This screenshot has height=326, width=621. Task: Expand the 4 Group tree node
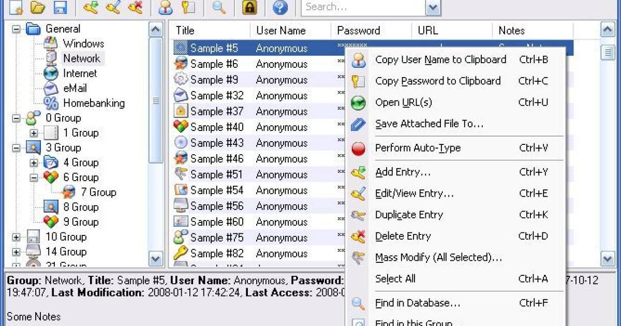pos(34,162)
